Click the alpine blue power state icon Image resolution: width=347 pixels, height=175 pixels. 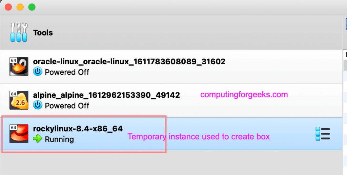38,105
